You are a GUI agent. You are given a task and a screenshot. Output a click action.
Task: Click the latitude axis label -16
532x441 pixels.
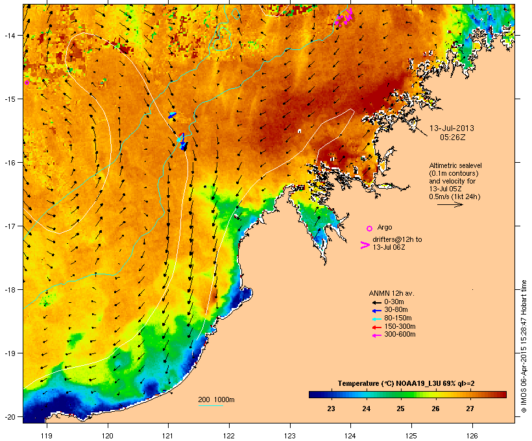(10, 163)
